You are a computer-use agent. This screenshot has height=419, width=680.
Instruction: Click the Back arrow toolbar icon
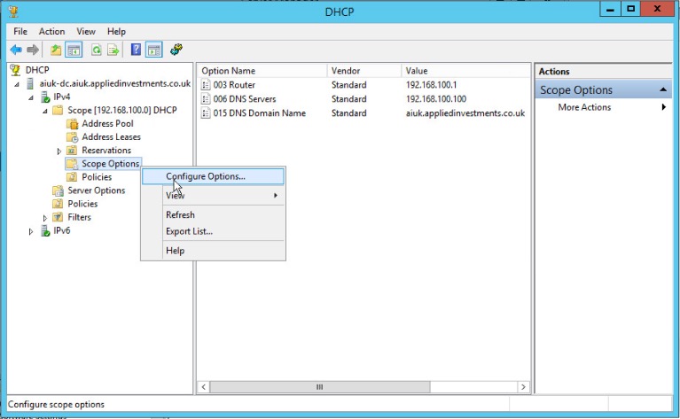[16, 50]
